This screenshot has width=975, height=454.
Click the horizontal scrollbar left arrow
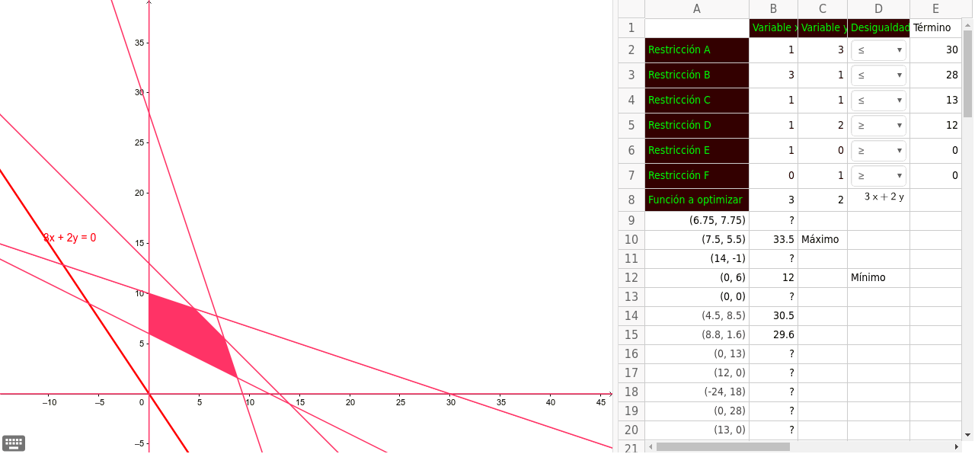click(x=650, y=447)
